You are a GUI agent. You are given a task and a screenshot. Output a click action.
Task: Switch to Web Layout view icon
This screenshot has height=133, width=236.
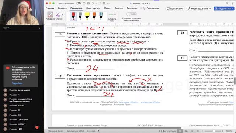click(186, 131)
